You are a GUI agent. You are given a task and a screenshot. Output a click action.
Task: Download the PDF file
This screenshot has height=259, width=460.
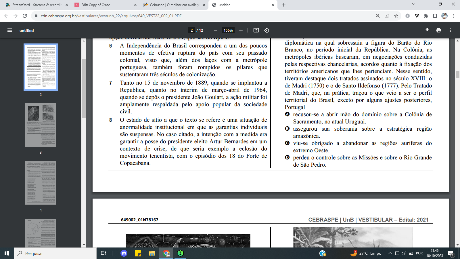tap(427, 30)
